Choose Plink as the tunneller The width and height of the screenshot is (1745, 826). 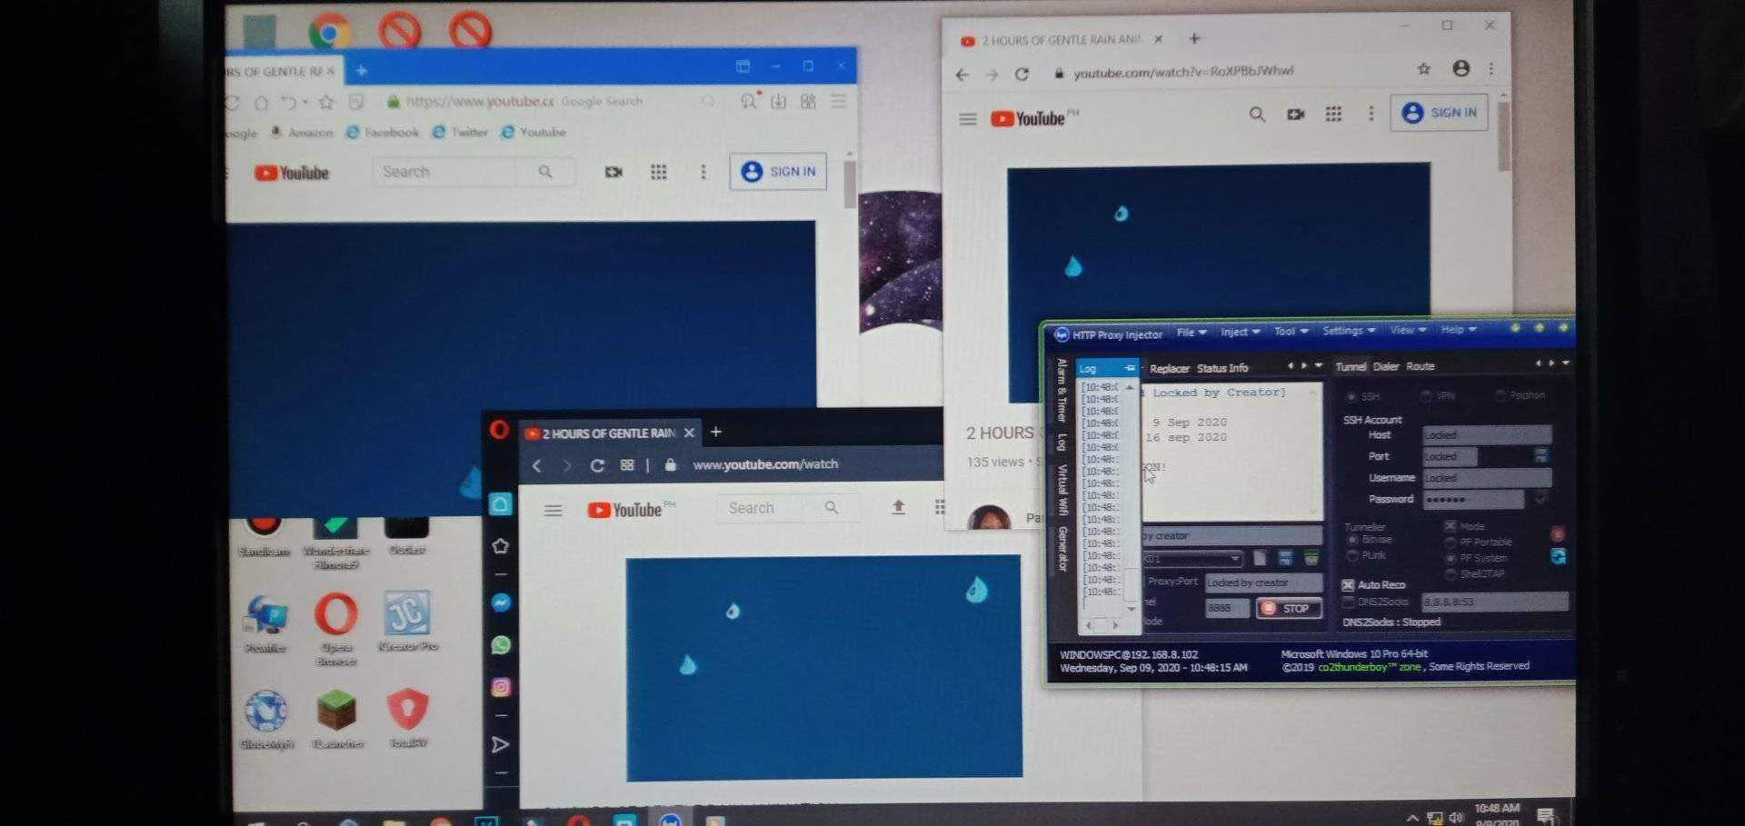click(x=1352, y=555)
